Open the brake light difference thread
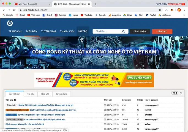 coord(41,115)
